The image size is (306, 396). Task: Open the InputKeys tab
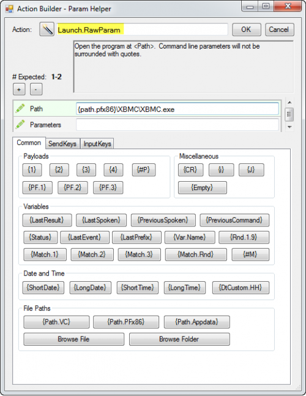tap(97, 144)
